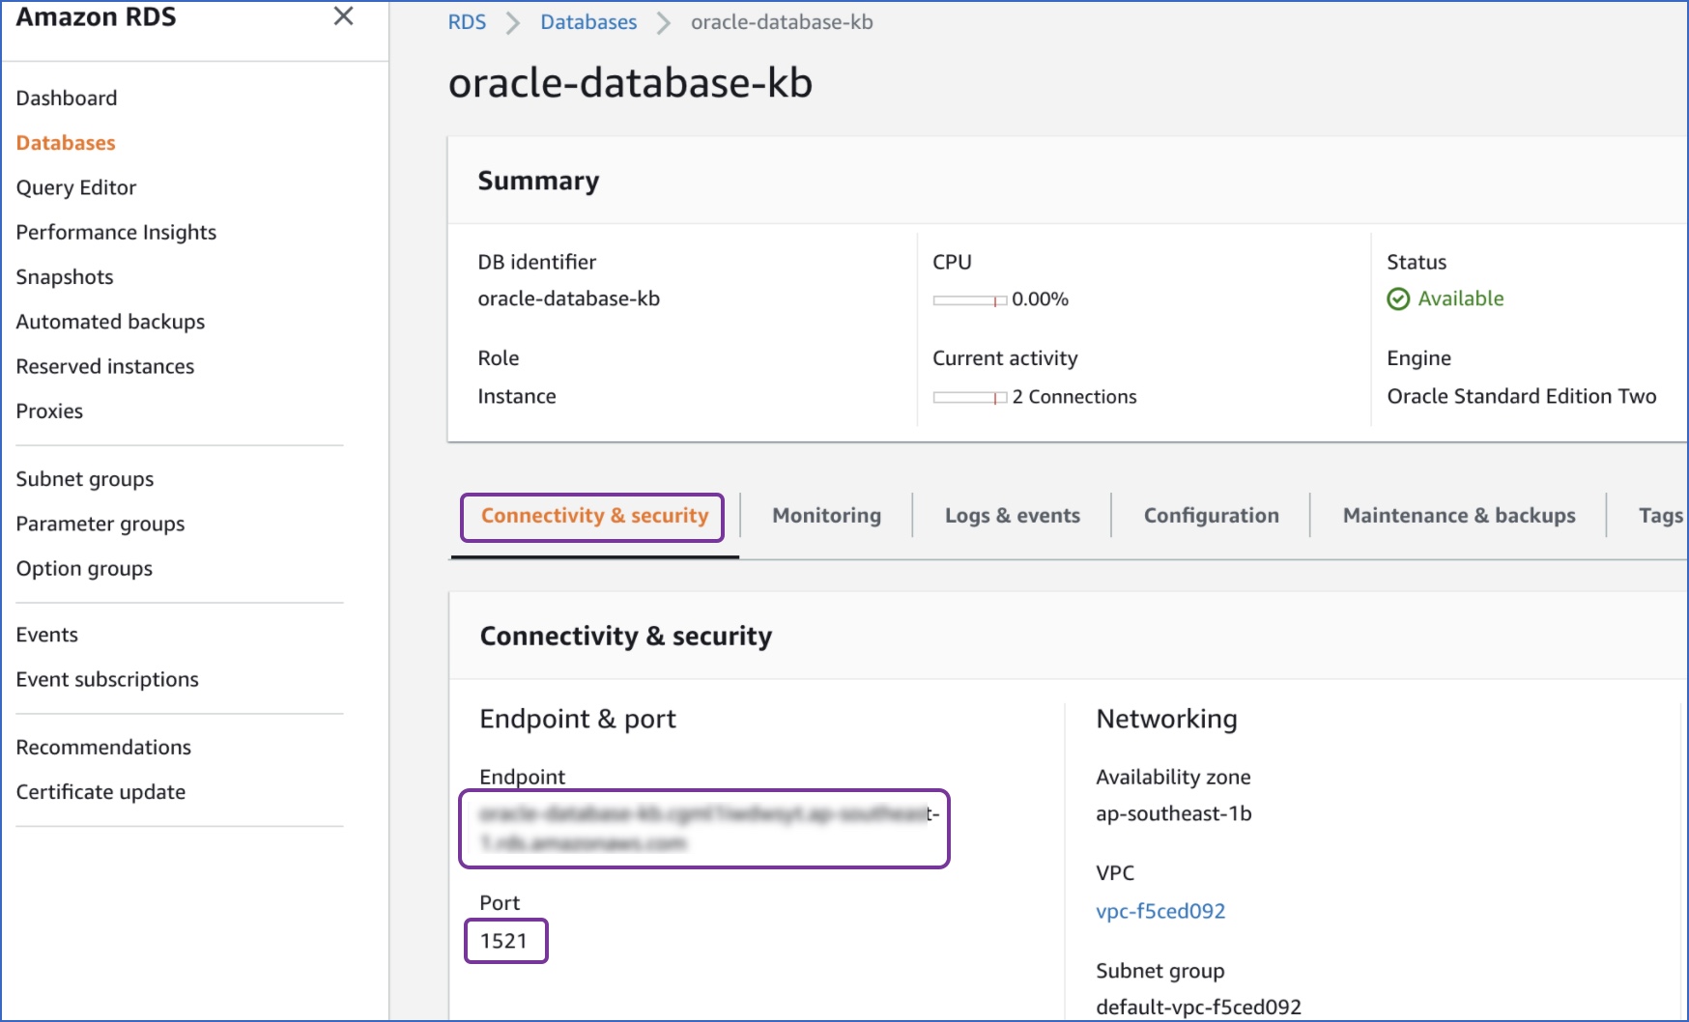Switch to the Monitoring tab
Viewport: 1689px width, 1022px height.
(826, 516)
